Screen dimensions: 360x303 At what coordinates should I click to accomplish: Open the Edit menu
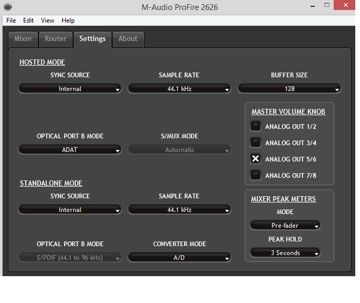point(28,21)
